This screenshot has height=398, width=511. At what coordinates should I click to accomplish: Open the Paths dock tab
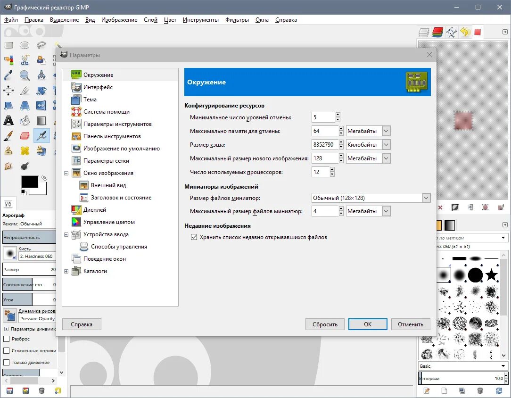click(x=451, y=32)
